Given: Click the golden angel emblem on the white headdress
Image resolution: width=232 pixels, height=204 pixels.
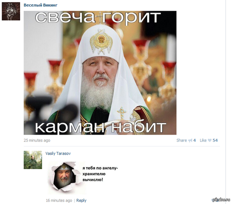Looking at the screenshot, I should coord(101,42).
